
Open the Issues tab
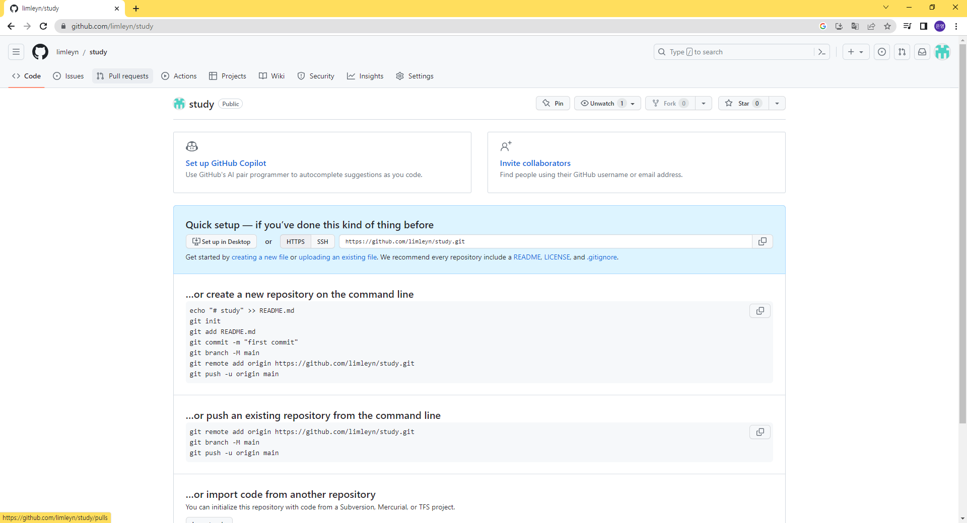[x=68, y=76]
